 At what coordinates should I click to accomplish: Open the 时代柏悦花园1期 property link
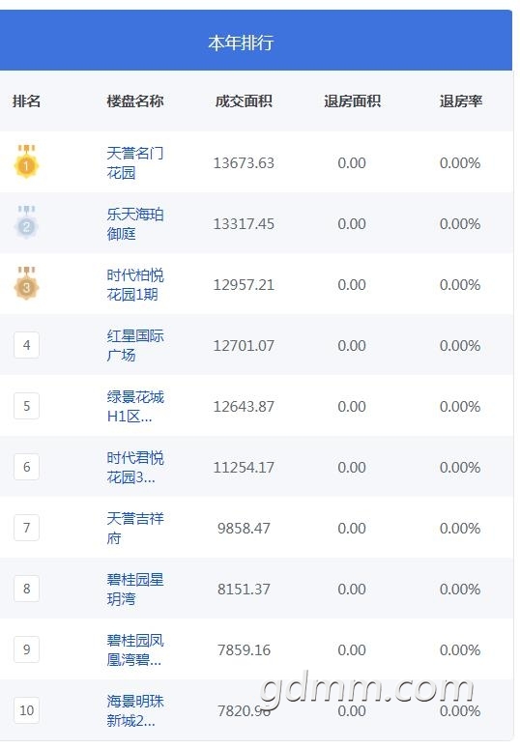click(x=135, y=285)
